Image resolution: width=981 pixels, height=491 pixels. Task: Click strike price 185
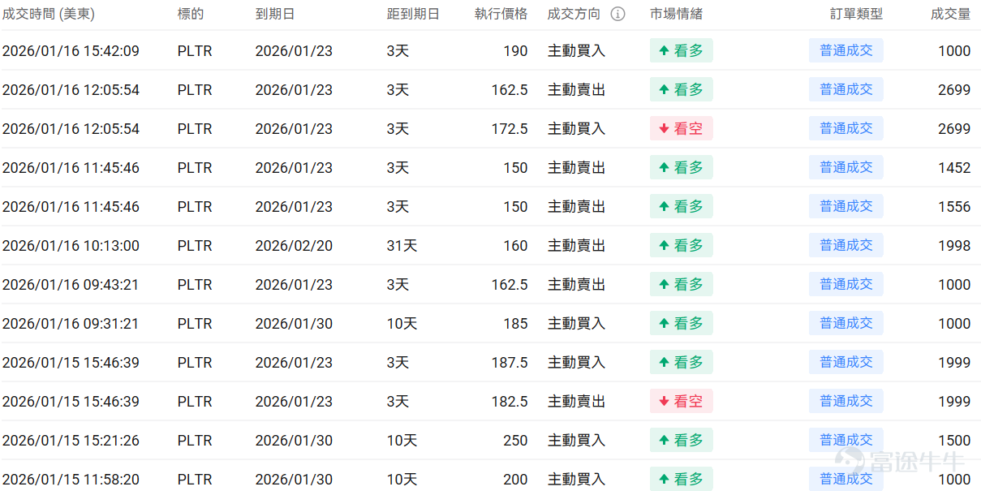point(515,324)
